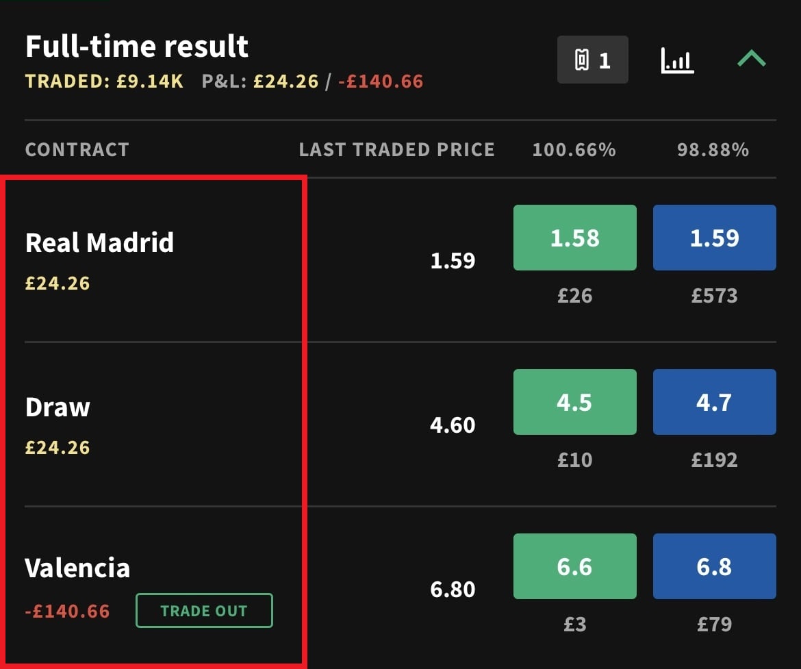This screenshot has height=669, width=801.
Task: Select the Draw contract name
Action: (58, 407)
